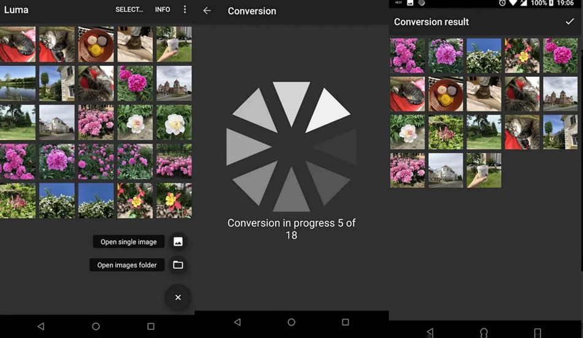Viewport: 583px width, 338px height.
Task: Tap the image notification icon in status bar
Action: point(410,3)
